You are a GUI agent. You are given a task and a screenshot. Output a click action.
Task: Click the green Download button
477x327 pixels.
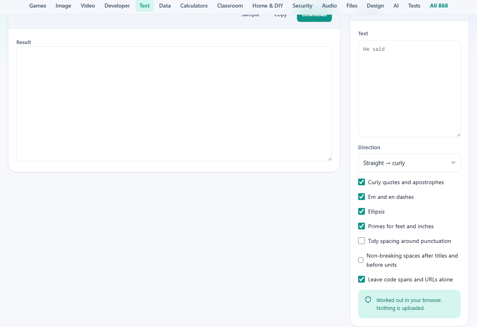click(x=314, y=17)
